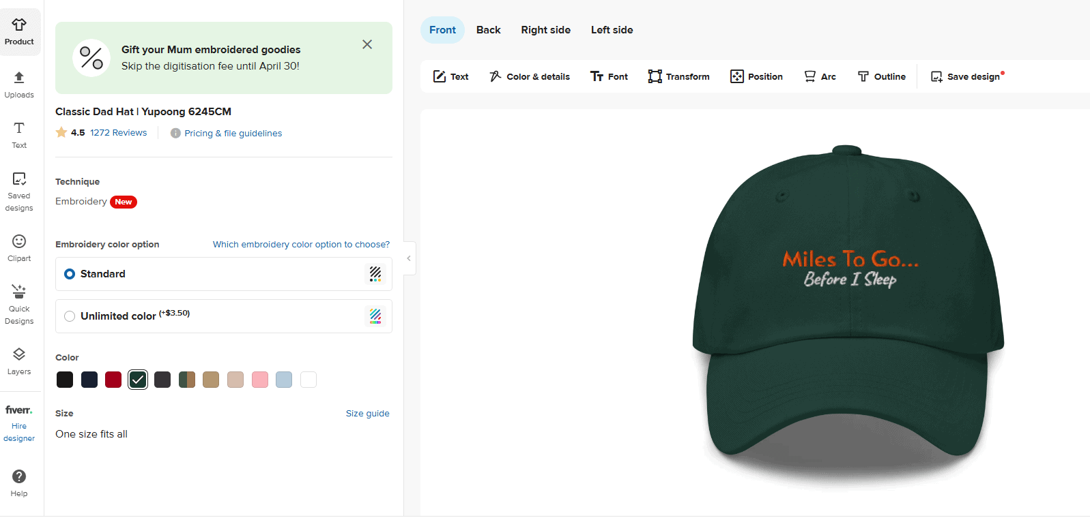Click Save design button

click(x=967, y=76)
